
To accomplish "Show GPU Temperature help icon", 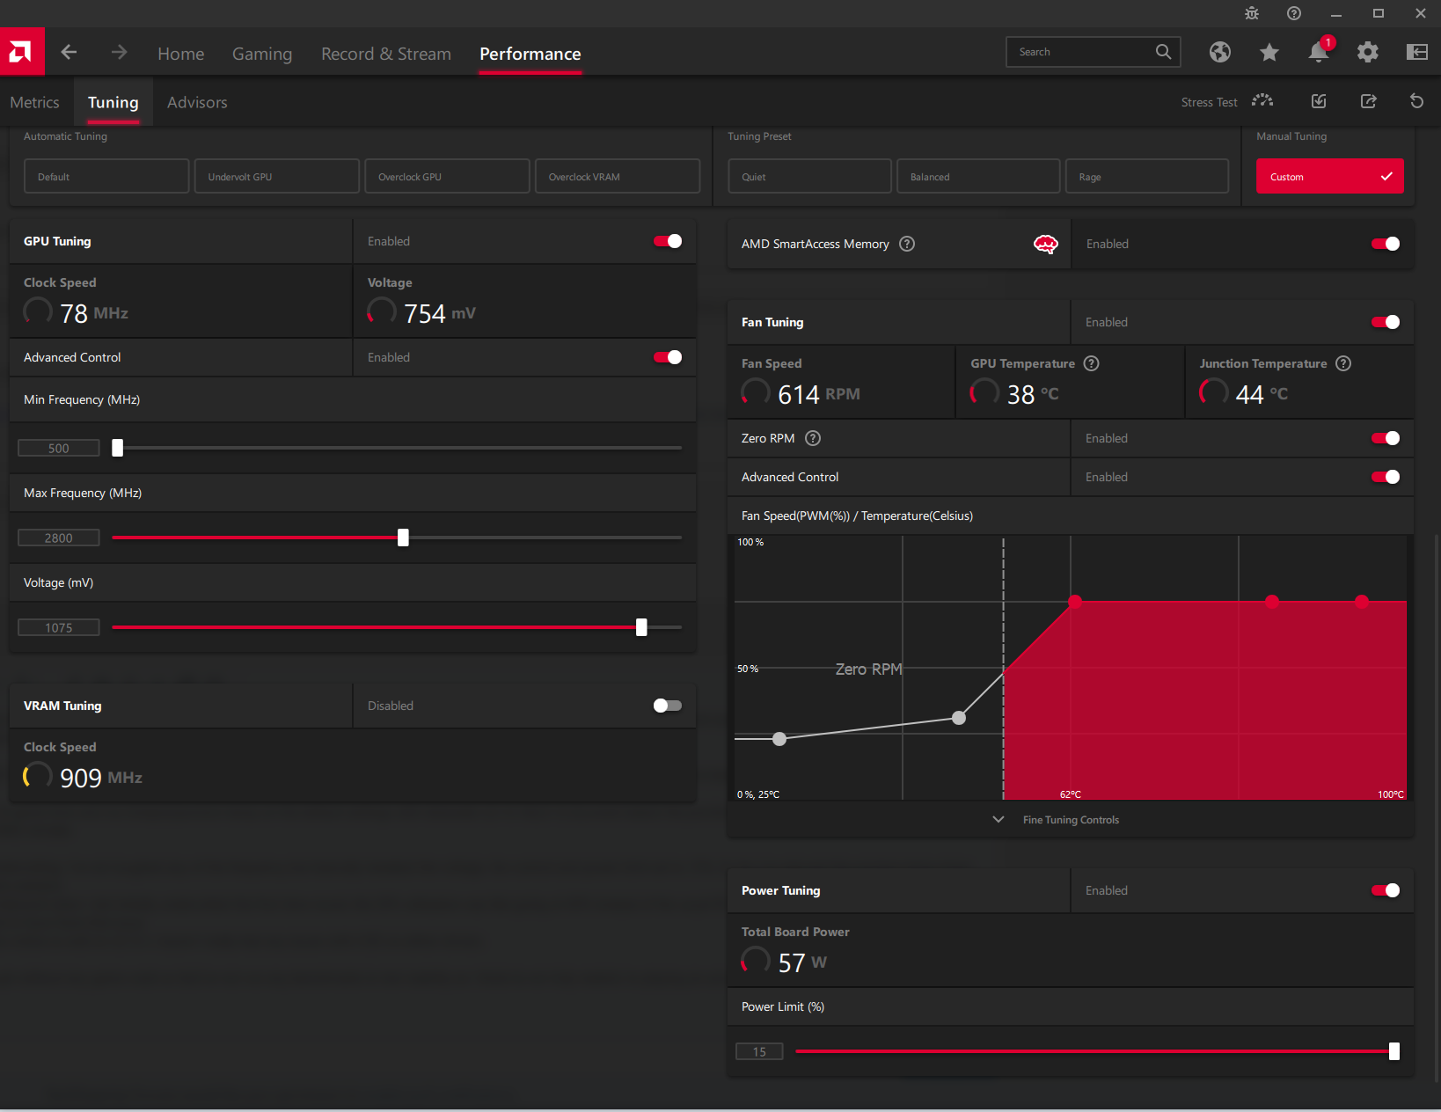I will (1091, 363).
